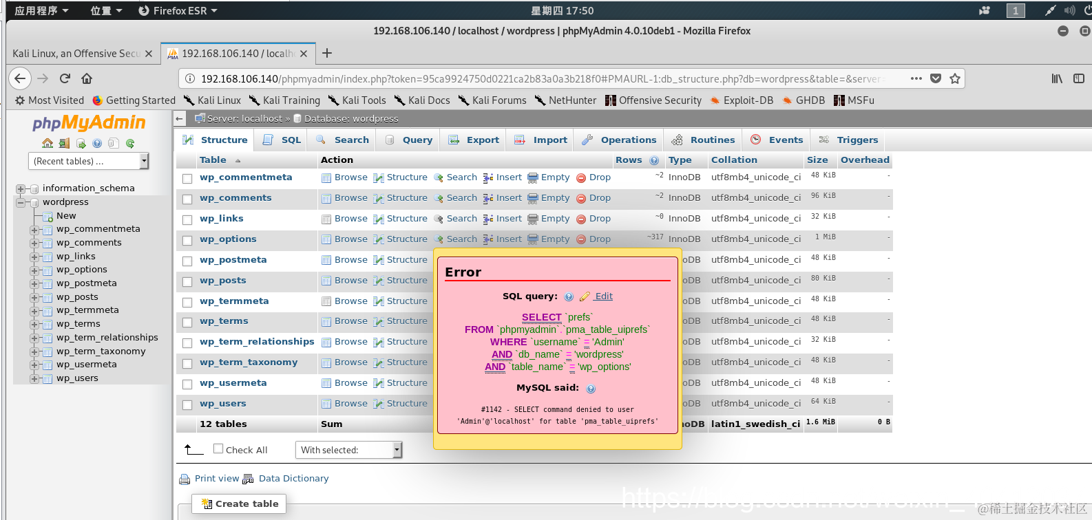Go back with Firefox back arrow
Image resolution: width=1092 pixels, height=520 pixels.
click(x=21, y=78)
